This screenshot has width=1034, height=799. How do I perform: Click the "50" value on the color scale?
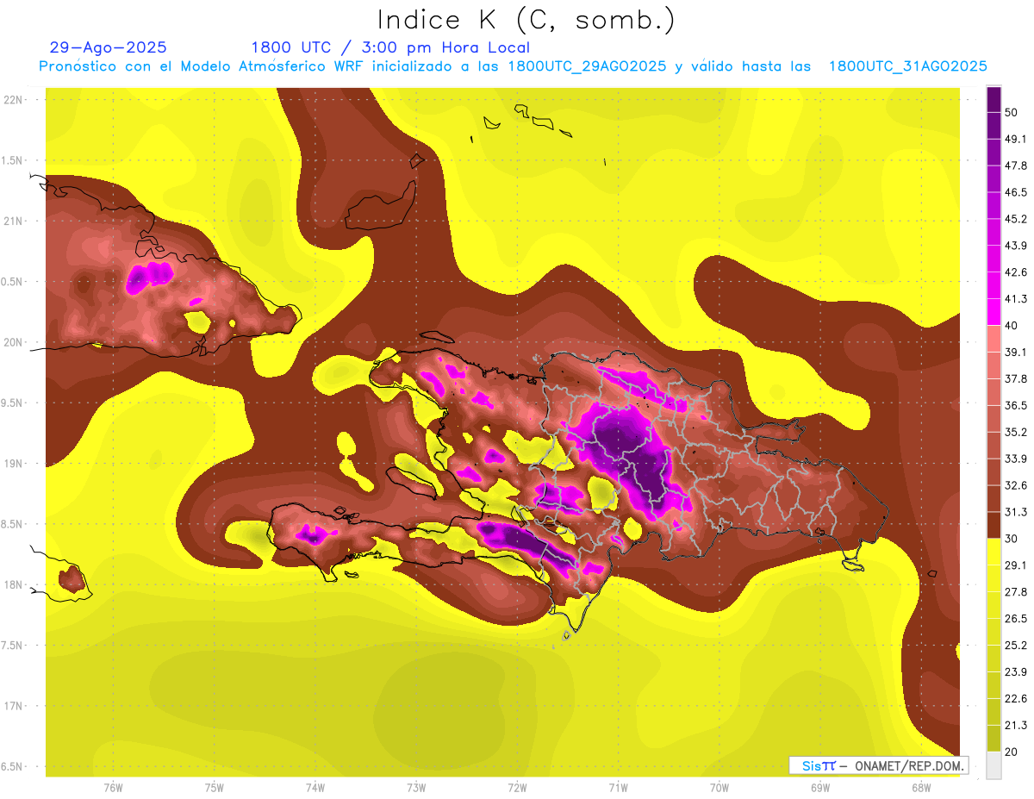(1012, 112)
